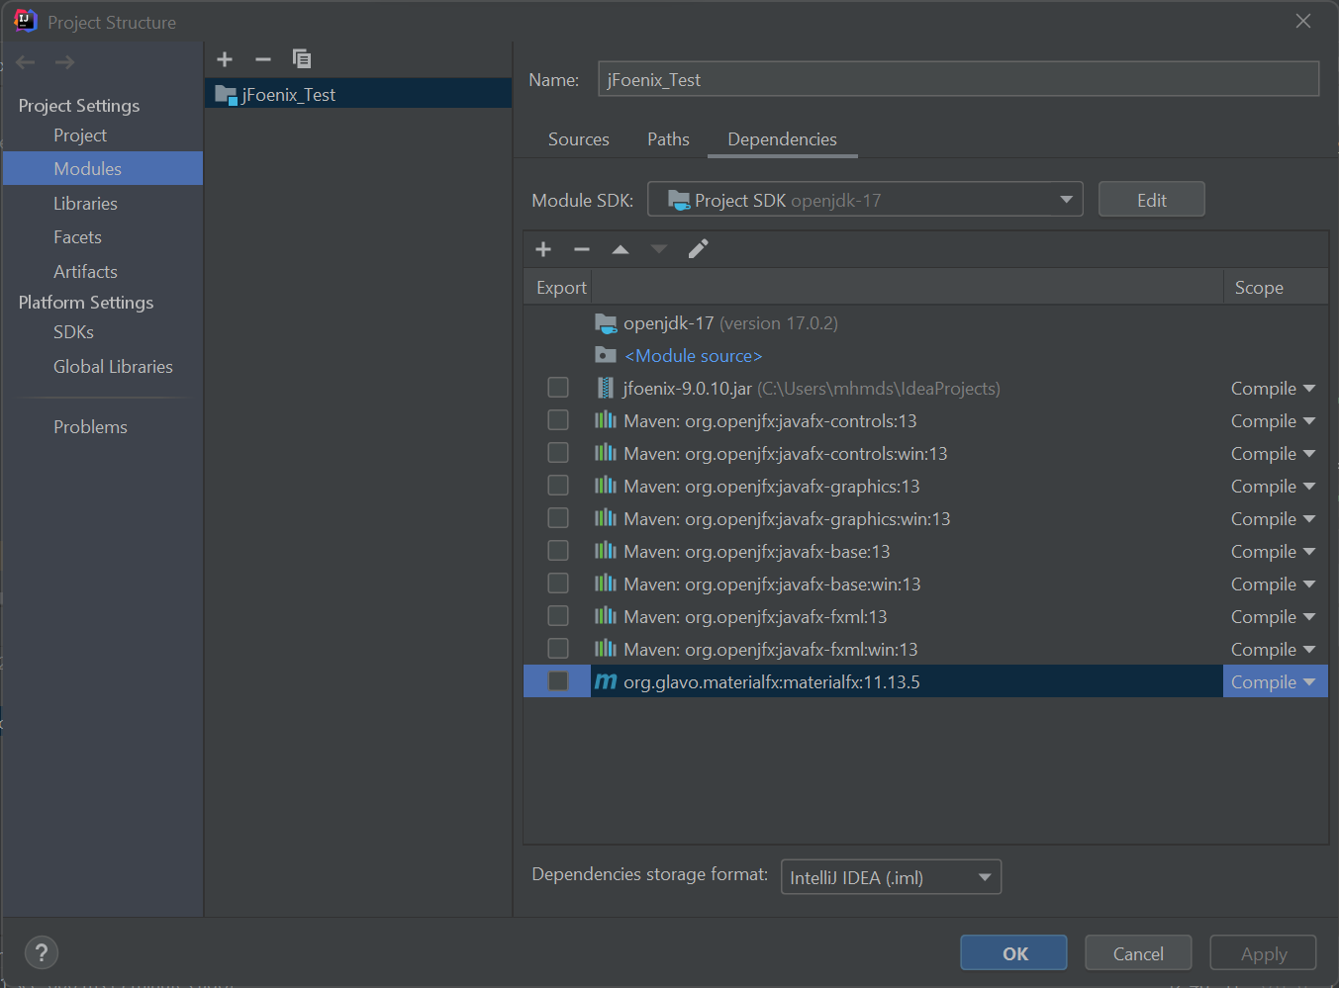
Task: Check export for javafx-base:win:13
Action: click(558, 584)
